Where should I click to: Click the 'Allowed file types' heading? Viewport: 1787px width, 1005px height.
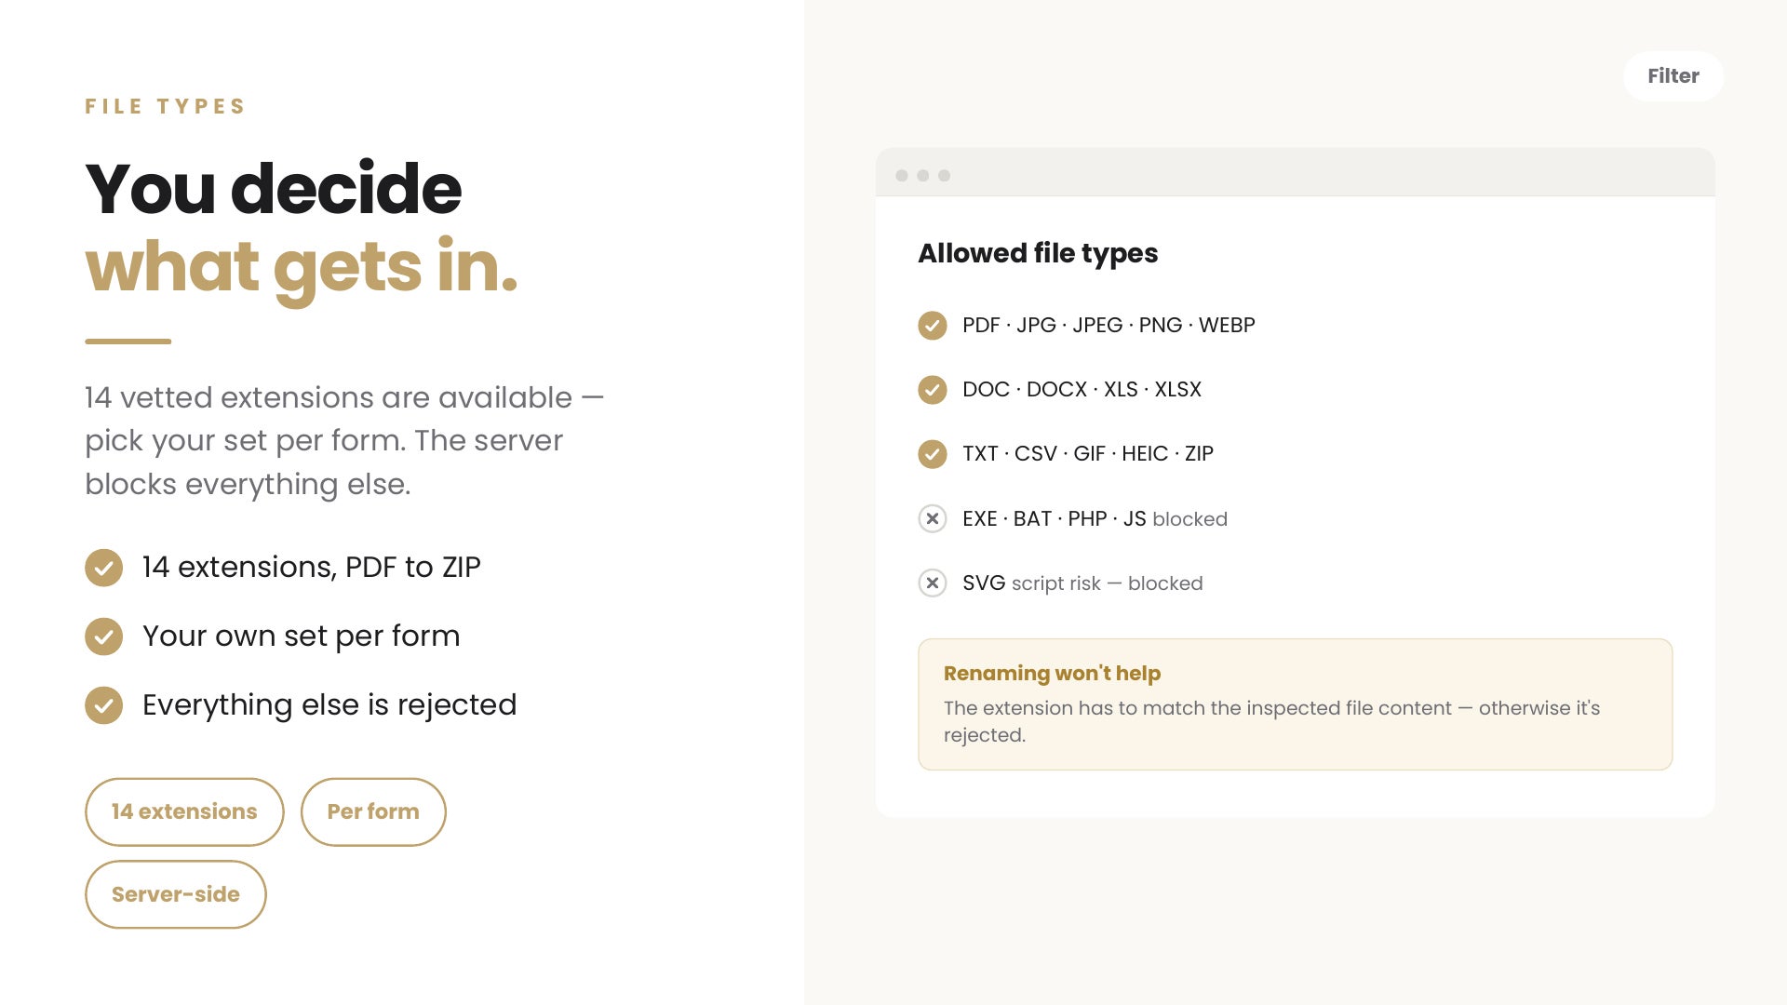coord(1038,253)
